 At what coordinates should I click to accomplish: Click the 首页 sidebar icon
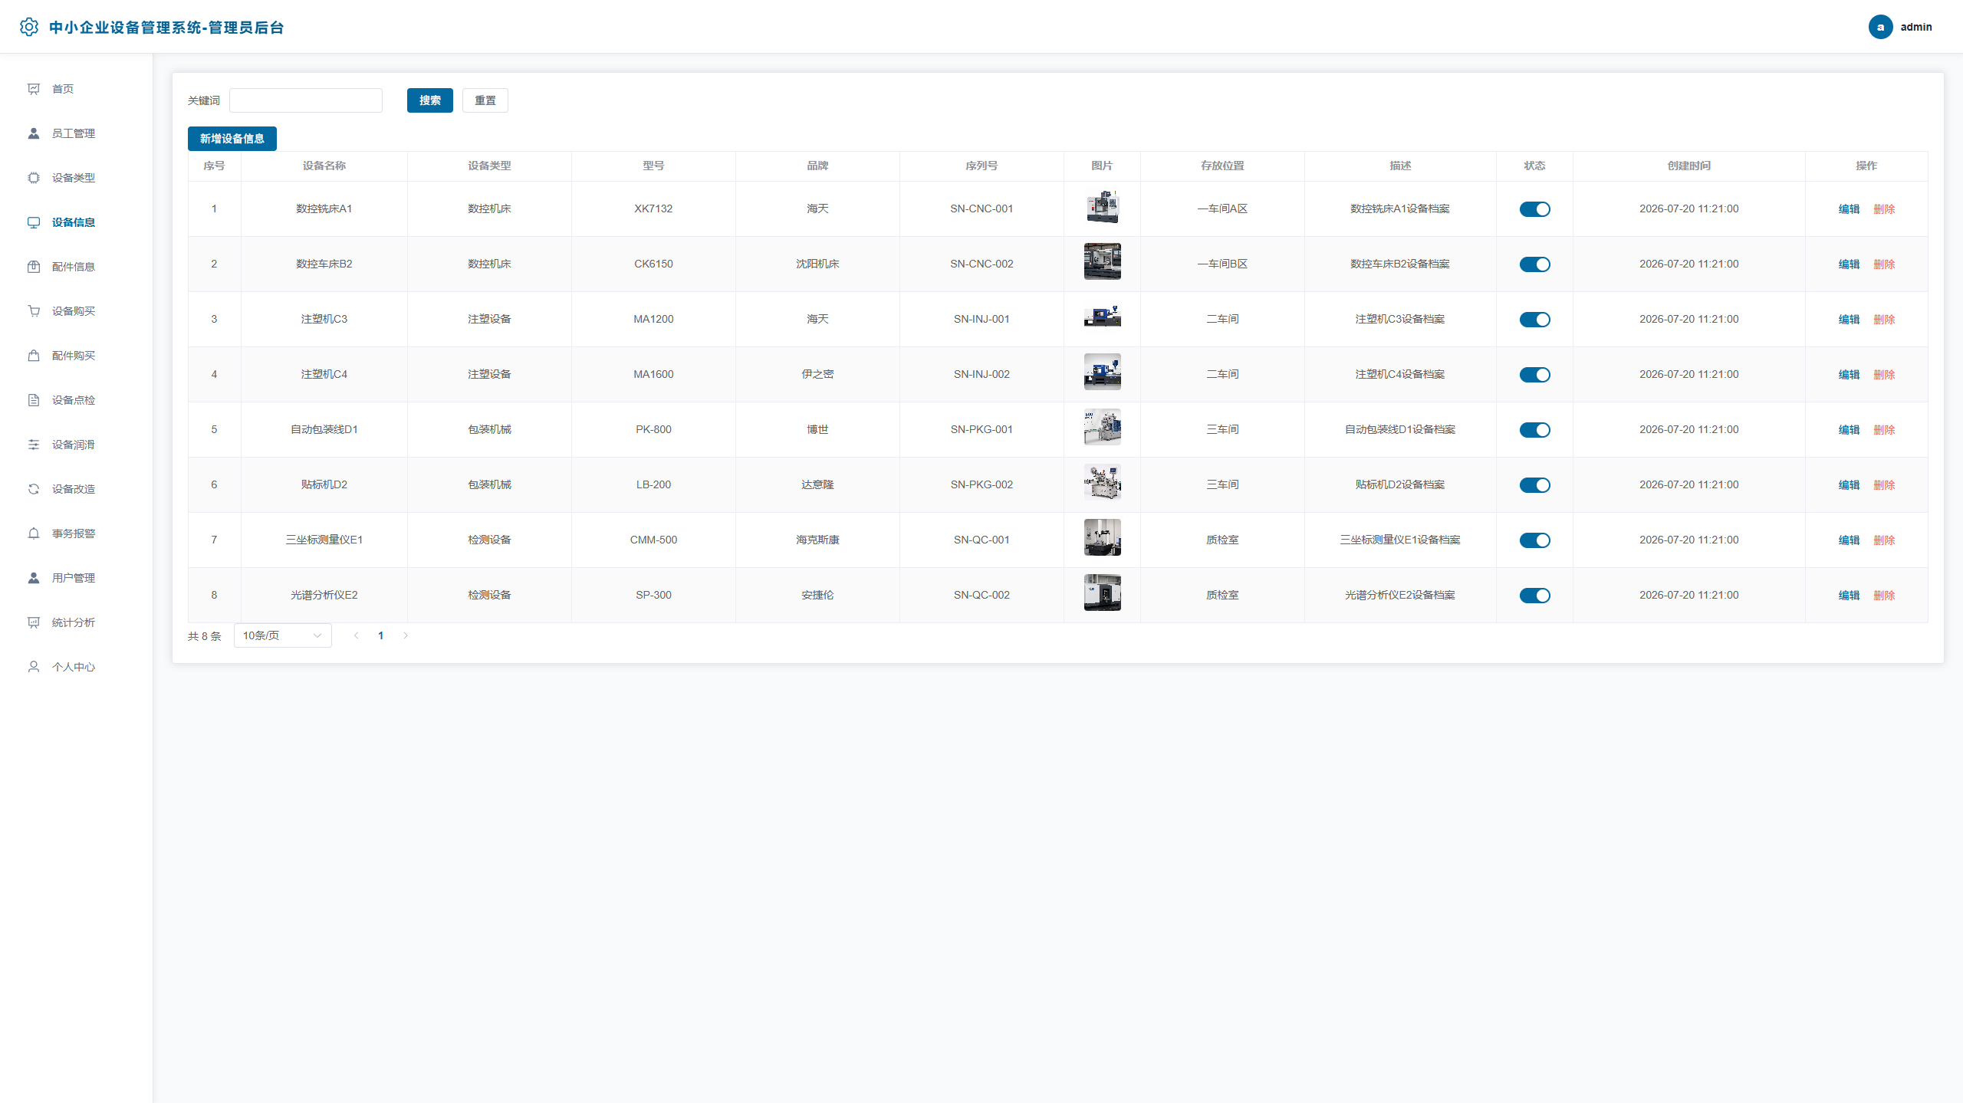coord(34,89)
